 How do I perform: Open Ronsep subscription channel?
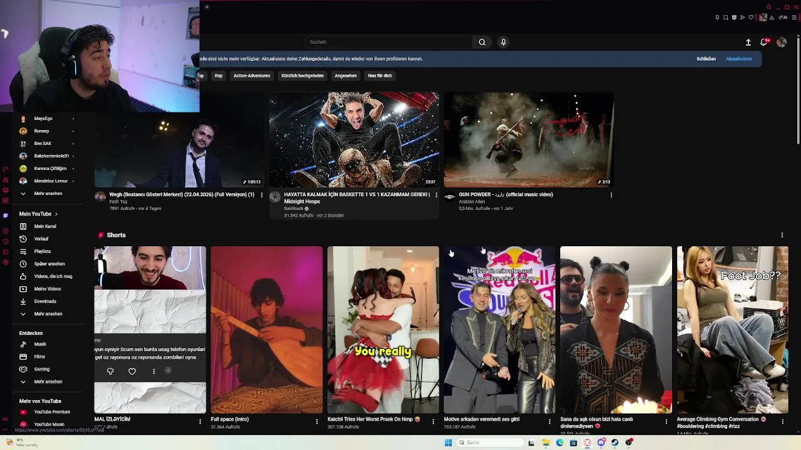pyautogui.click(x=41, y=131)
